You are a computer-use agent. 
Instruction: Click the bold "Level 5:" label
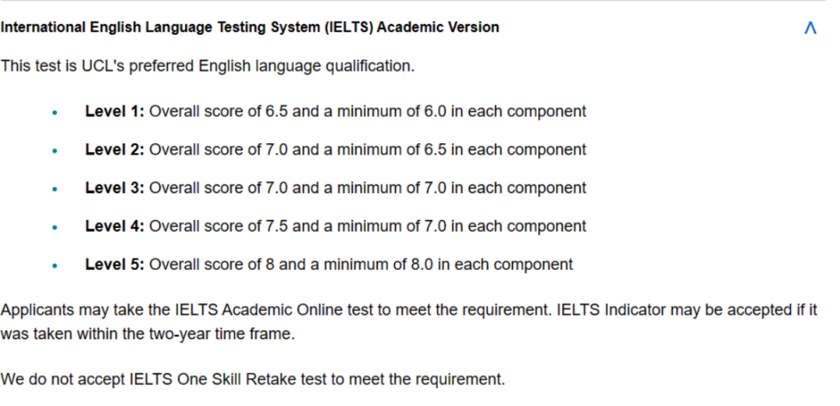click(114, 264)
